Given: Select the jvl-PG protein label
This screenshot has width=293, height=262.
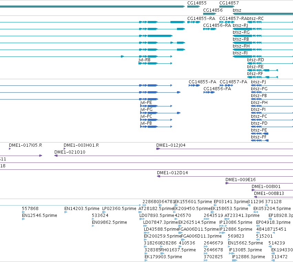Looking at the screenshot, I should pyautogui.click(x=146, y=109).
